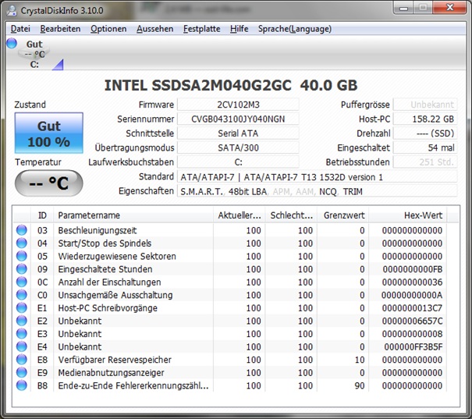
Task: Click hex value 000000FF3B5F
Action: (x=413, y=347)
